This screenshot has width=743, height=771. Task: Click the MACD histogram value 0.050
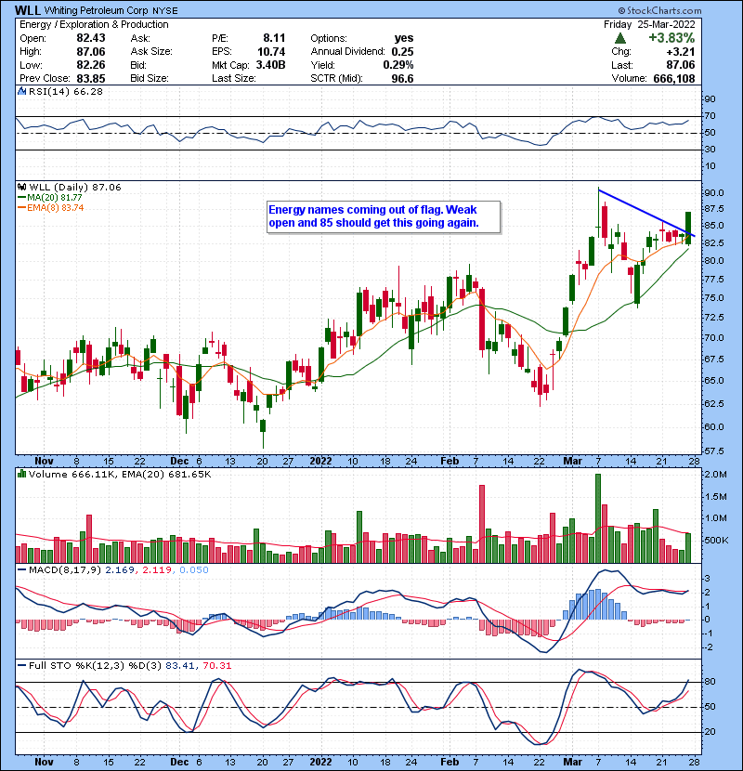194,570
